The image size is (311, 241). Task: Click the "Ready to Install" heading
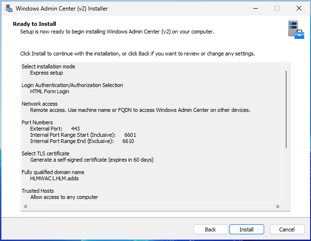click(x=34, y=24)
